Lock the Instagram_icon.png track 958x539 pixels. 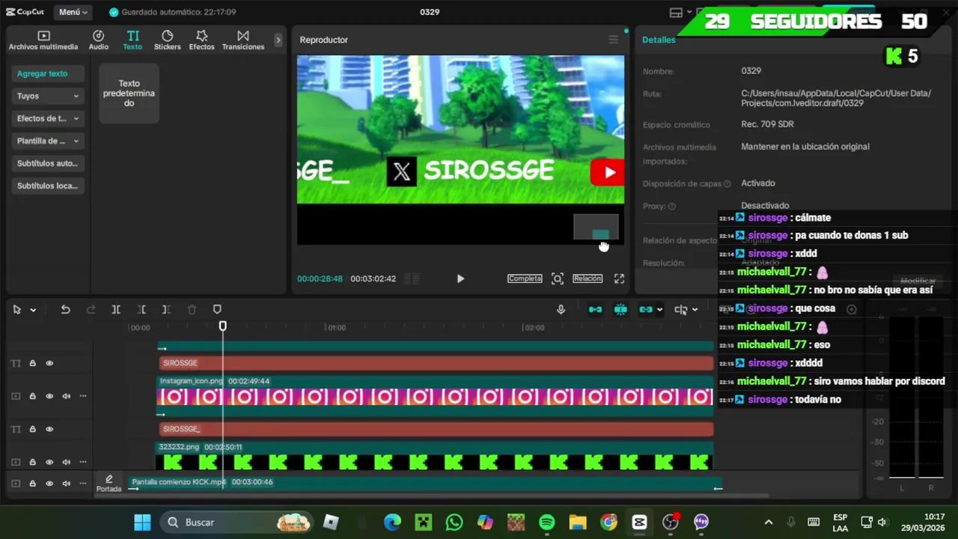(x=32, y=396)
